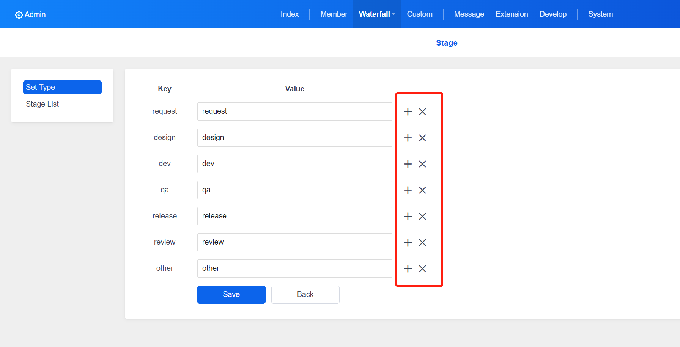
Task: Expand the Waterfall dropdown menu
Action: click(x=377, y=14)
